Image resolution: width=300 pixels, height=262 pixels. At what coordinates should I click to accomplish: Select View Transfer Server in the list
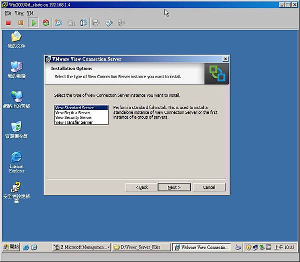coord(81,122)
